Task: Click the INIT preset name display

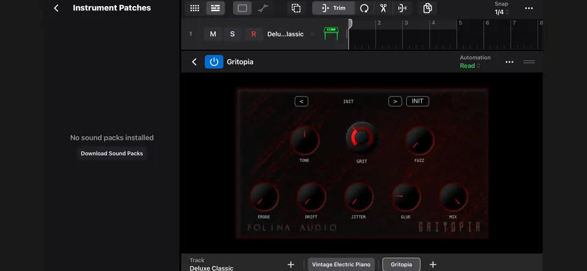Action: point(348,102)
